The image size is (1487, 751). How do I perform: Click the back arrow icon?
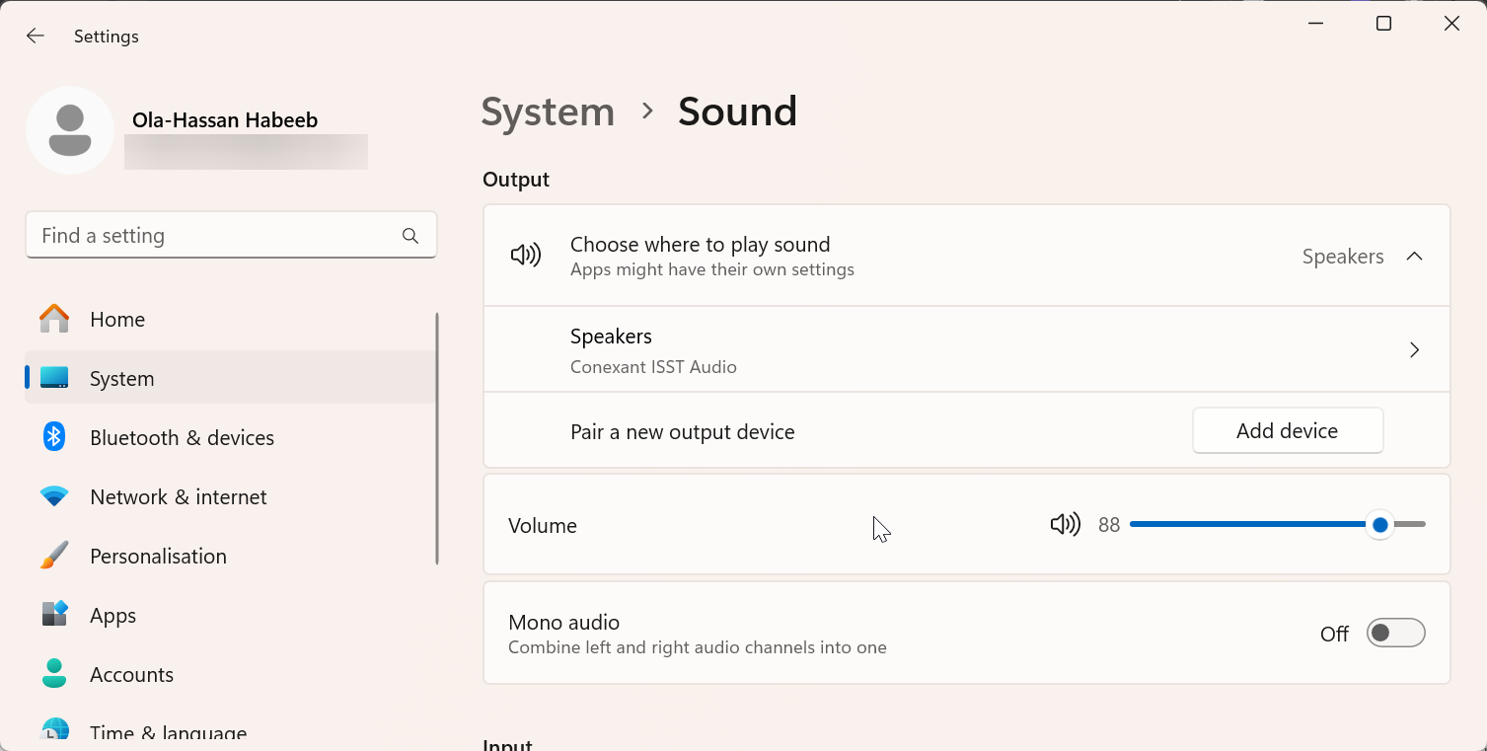(x=36, y=37)
